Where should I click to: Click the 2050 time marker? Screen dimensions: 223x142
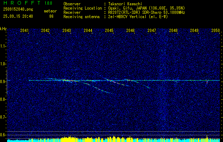click(x=216, y=31)
